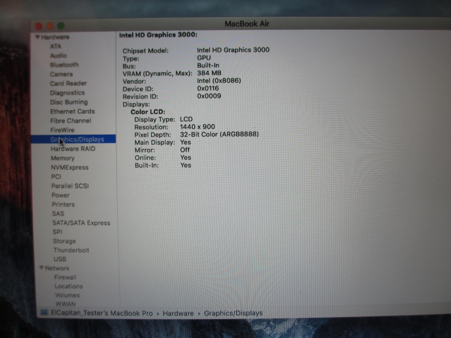Select Camera in the sidebar
The height and width of the screenshot is (338, 451).
[61, 74]
